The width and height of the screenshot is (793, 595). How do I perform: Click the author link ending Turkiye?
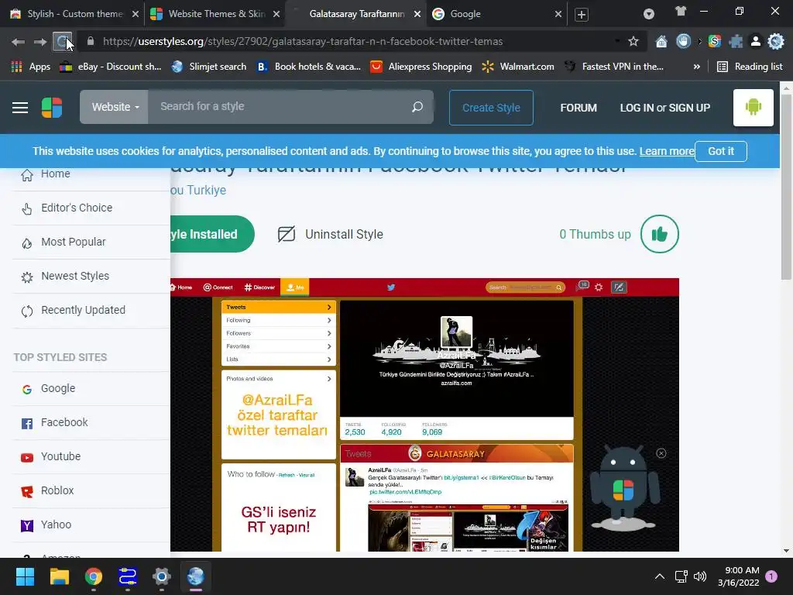coord(198,191)
